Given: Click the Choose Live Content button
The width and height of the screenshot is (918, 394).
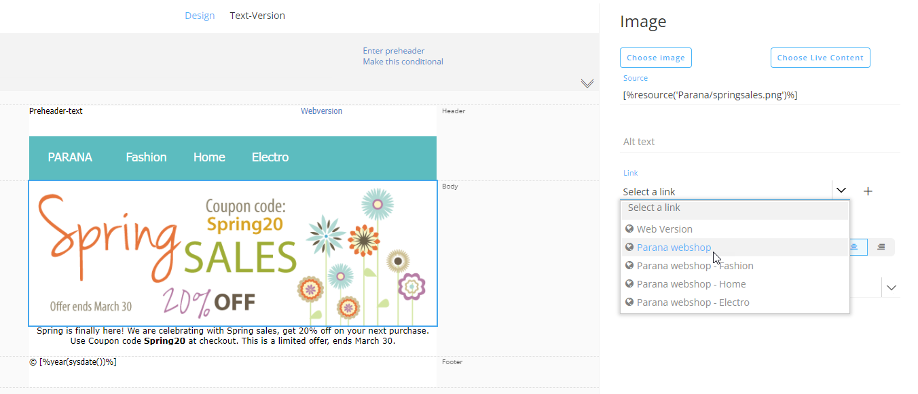Looking at the screenshot, I should point(820,58).
